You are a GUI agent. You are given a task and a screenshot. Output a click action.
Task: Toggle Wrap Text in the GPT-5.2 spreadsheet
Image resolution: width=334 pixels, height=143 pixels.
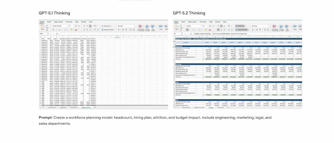click(240, 26)
